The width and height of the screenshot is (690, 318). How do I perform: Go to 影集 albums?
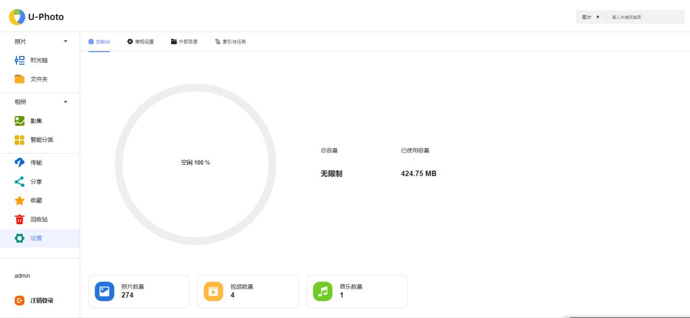(x=36, y=121)
